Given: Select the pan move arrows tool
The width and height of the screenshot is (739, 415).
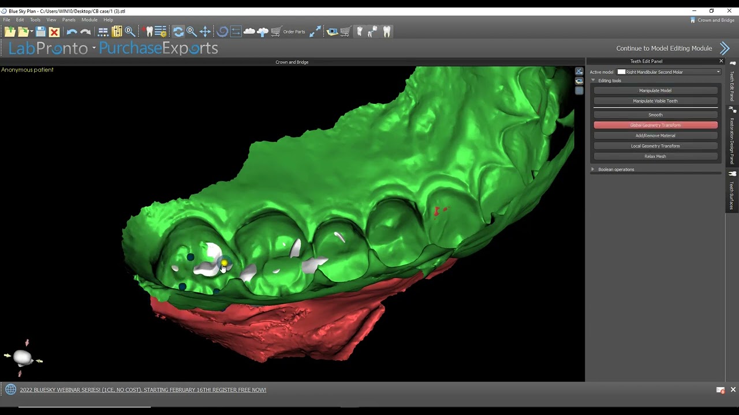Looking at the screenshot, I should coord(205,32).
